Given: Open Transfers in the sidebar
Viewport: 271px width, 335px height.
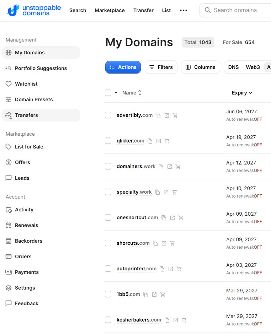Looking at the screenshot, I should 41,115.
